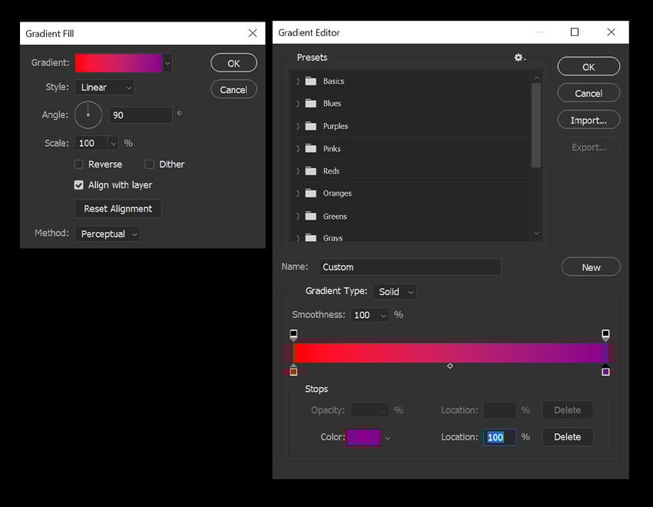Screen dimensions: 653x507
Task: Select the purple color stop below the gradient
Action: [606, 371]
